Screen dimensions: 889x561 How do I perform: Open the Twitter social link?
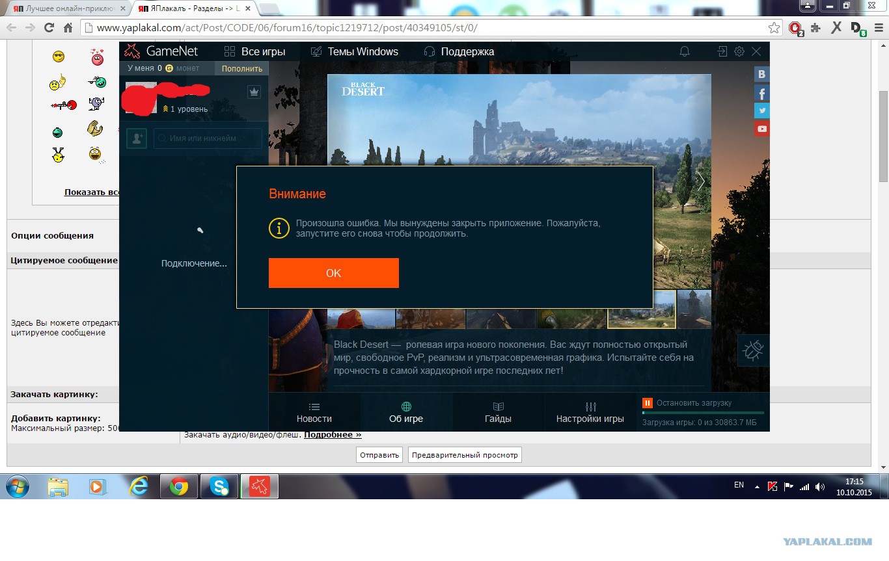point(761,111)
